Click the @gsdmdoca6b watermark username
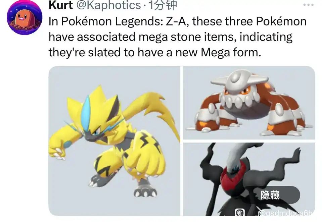 tap(286, 213)
